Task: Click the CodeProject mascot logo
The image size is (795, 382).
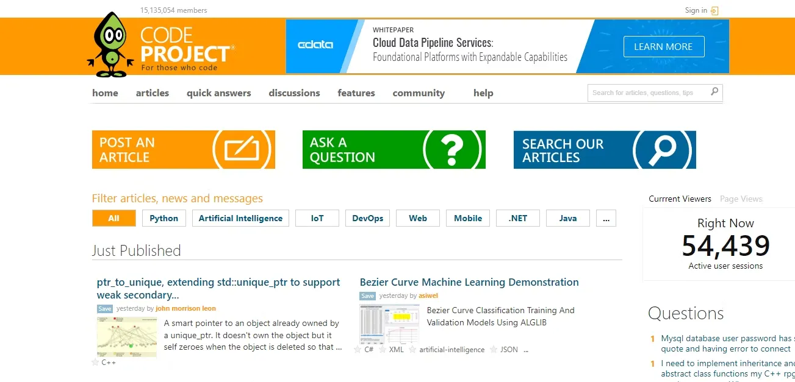Action: [110, 46]
